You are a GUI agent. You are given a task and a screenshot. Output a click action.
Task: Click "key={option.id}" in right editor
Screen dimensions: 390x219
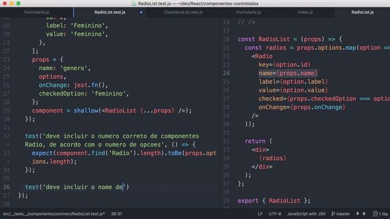pos(285,65)
